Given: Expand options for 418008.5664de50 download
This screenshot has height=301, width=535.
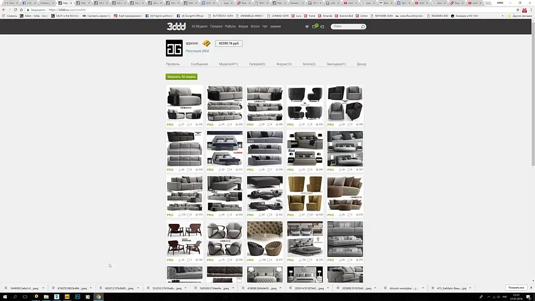Looking at the screenshot, I should pos(281,288).
